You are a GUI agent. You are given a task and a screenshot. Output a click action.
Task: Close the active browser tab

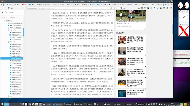click(110, 4)
